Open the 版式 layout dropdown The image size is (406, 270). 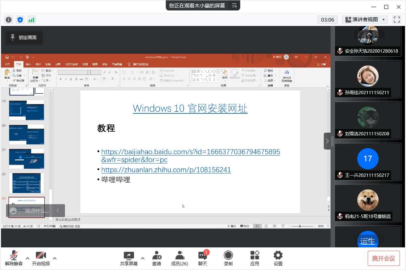[x=47, y=71]
